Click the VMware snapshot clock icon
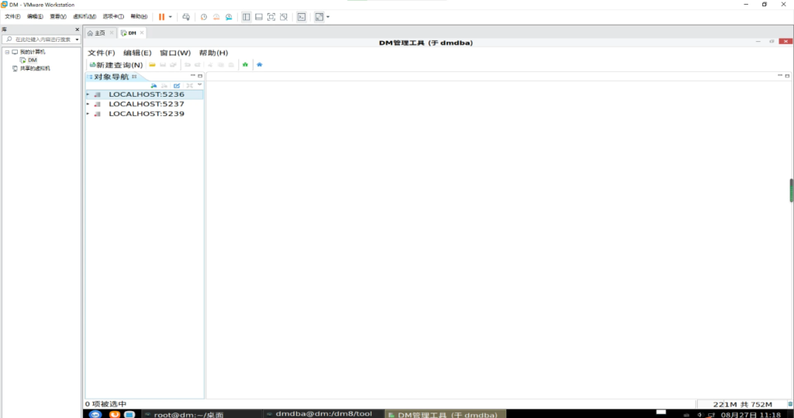794x418 pixels. pos(203,16)
